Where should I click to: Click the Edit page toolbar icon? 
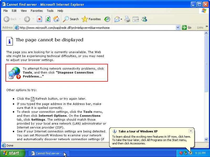pyautogui.click(x=135, y=19)
